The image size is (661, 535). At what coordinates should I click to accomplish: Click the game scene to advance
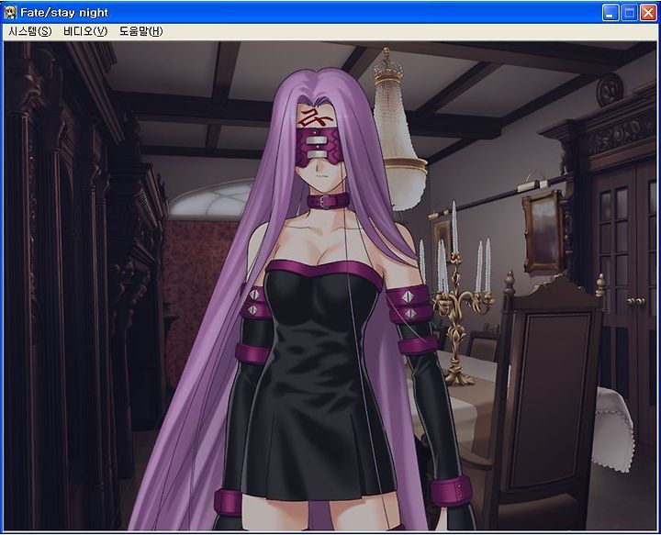pyautogui.click(x=330, y=285)
